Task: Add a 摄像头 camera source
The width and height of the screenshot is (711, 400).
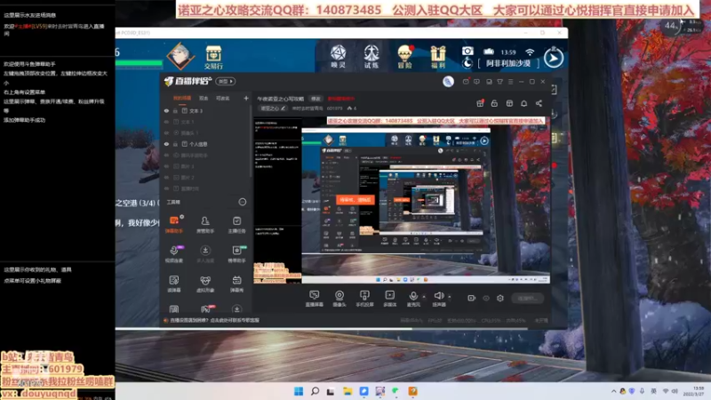Action: coord(340,299)
